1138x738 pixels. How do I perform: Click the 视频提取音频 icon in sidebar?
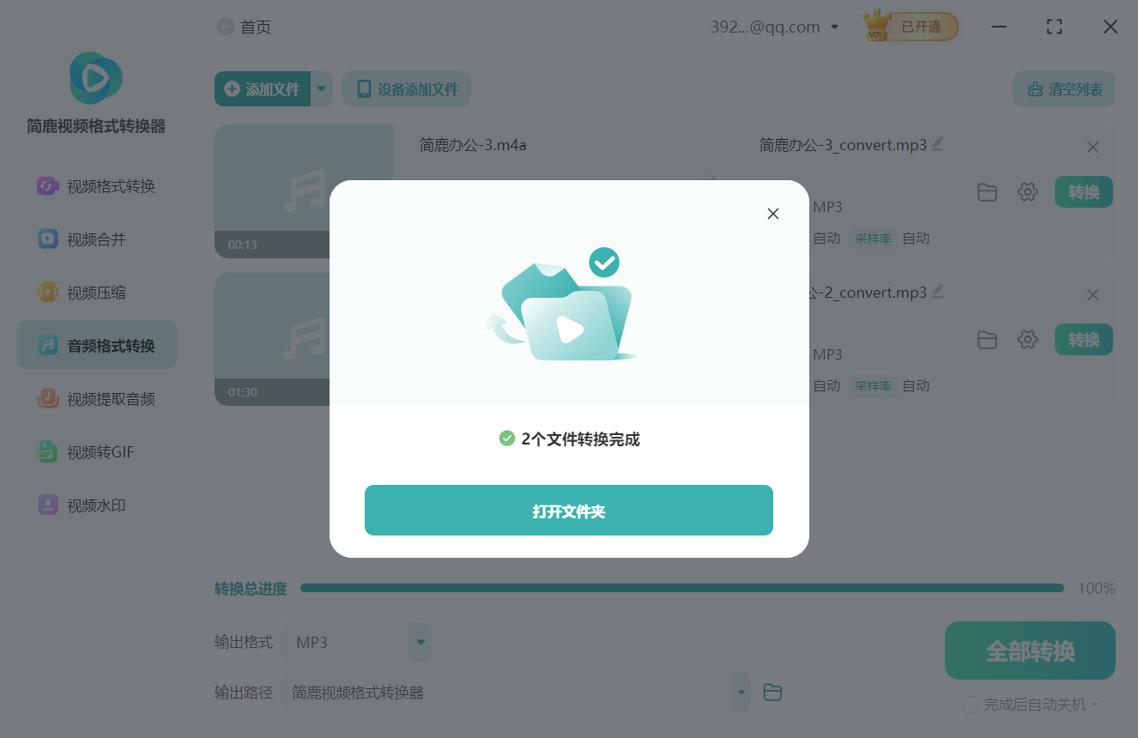click(47, 399)
